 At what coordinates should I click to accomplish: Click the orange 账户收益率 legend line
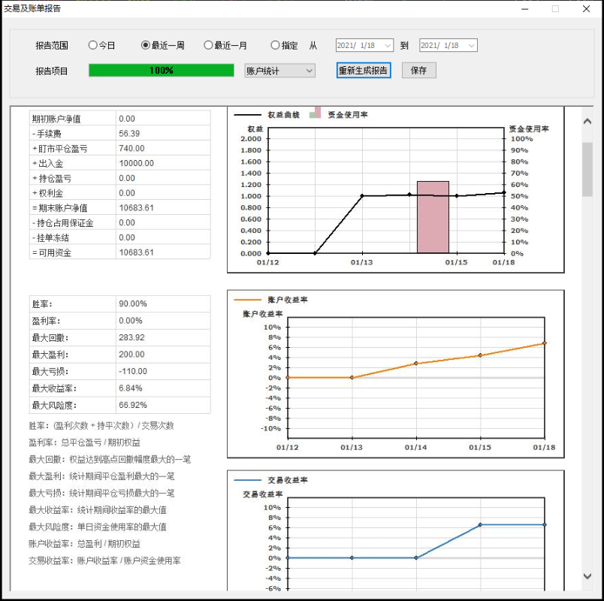pyautogui.click(x=247, y=300)
